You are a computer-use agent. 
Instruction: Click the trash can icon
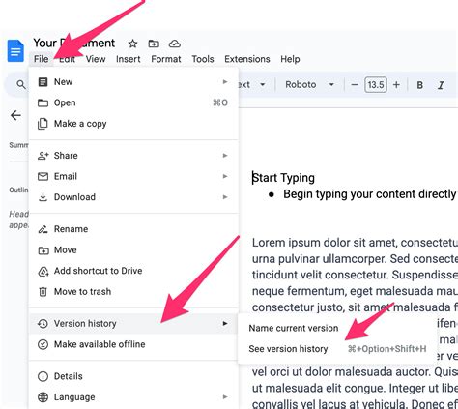pyautogui.click(x=43, y=292)
